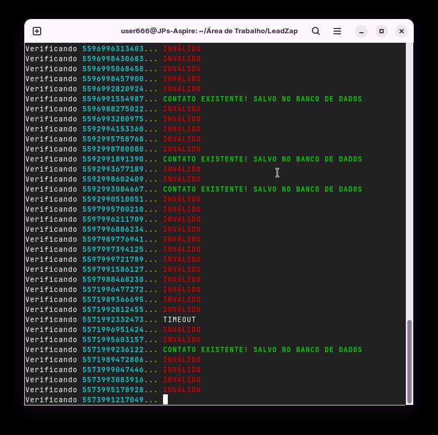Viewport: 438px width, 435px height.
Task: Click the CONTATO EXISTENTE message for 5596991554987
Action: 262,99
